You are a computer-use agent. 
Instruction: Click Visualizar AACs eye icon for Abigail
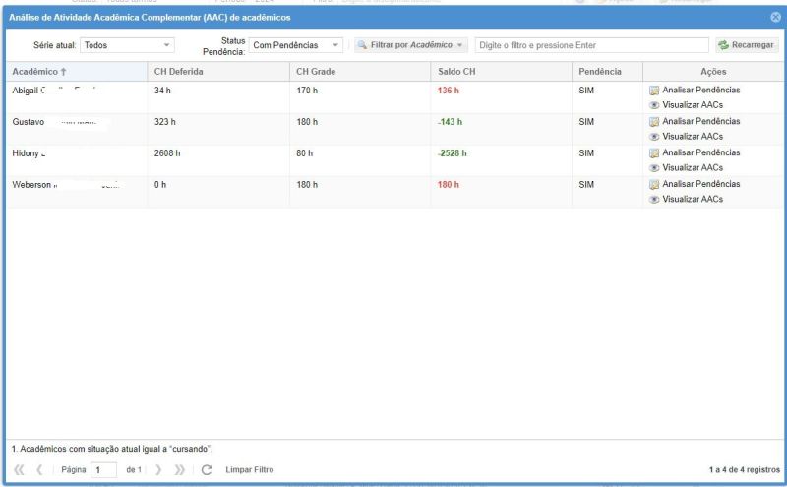pyautogui.click(x=654, y=105)
